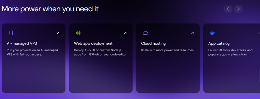The width and height of the screenshot is (260, 99).
Task: Click the Node.js icon on Web app deployment card
Action: tap(78, 33)
